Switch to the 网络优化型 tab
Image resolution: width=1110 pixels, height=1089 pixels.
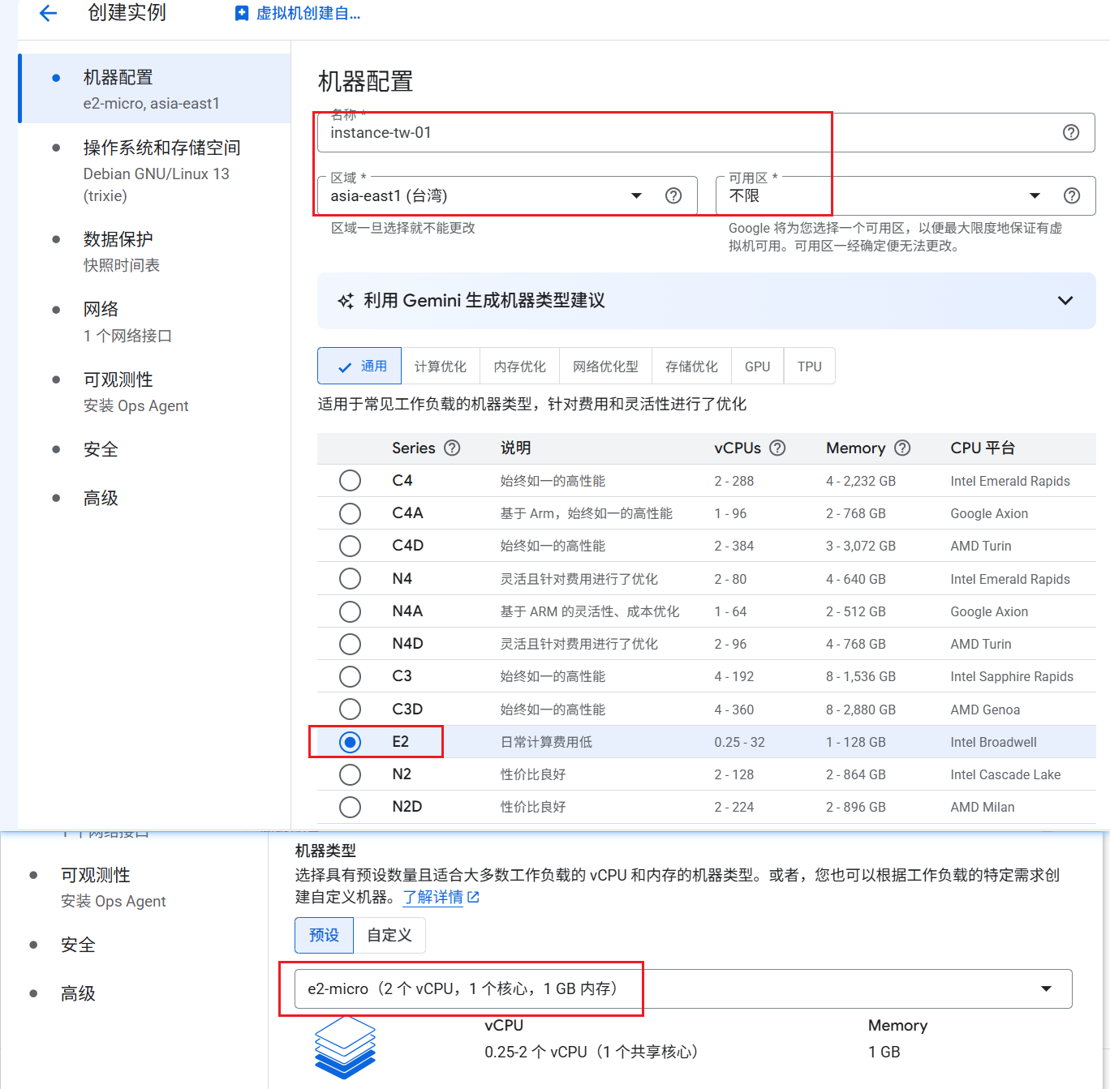[605, 366]
